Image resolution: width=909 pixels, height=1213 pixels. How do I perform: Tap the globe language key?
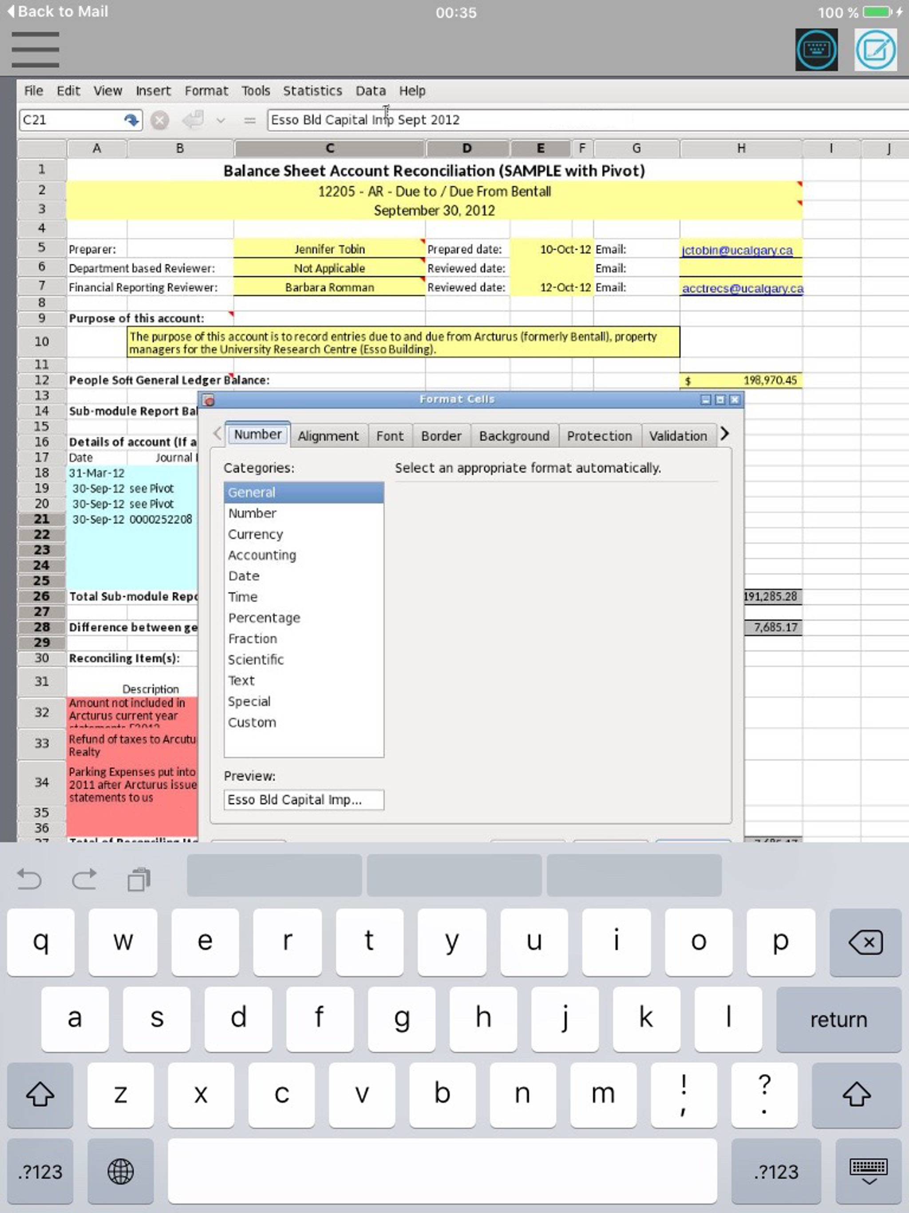click(x=120, y=1171)
